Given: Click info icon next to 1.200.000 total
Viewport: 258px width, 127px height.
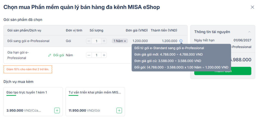Looking at the screenshot, I should (181, 41).
